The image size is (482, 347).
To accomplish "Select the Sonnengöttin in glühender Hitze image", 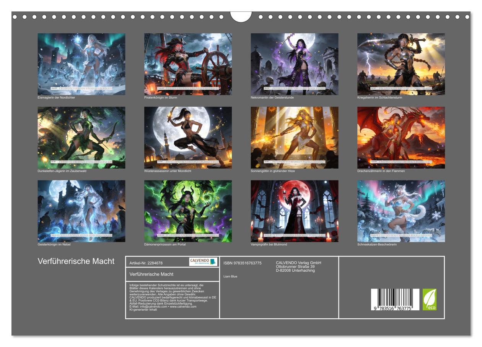I will click(294, 138).
